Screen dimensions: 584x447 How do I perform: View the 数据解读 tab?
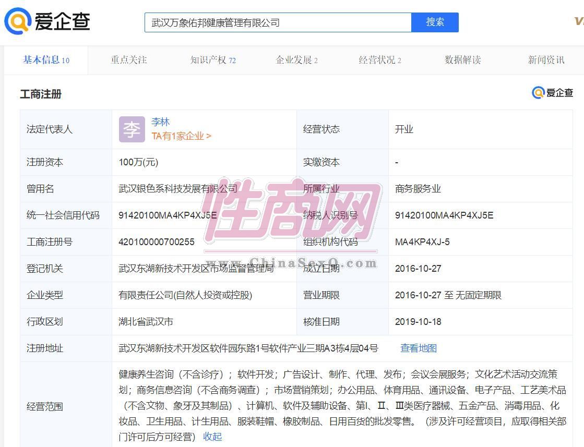click(462, 60)
